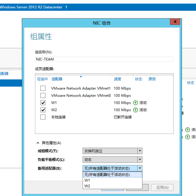This screenshot has width=196, height=196.
Task: Click the 活动 status text for W1
Action: [143, 103]
